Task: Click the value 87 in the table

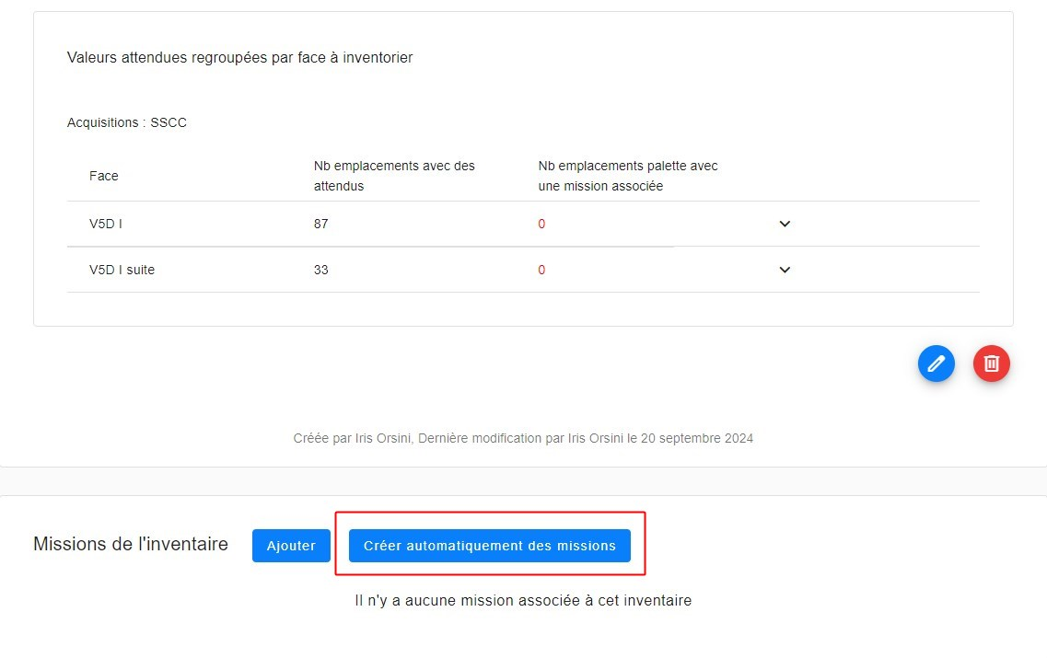Action: point(320,224)
